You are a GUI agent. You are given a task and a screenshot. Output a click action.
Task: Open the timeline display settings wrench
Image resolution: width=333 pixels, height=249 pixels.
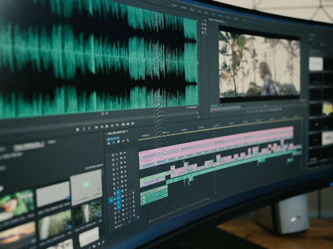point(128,140)
